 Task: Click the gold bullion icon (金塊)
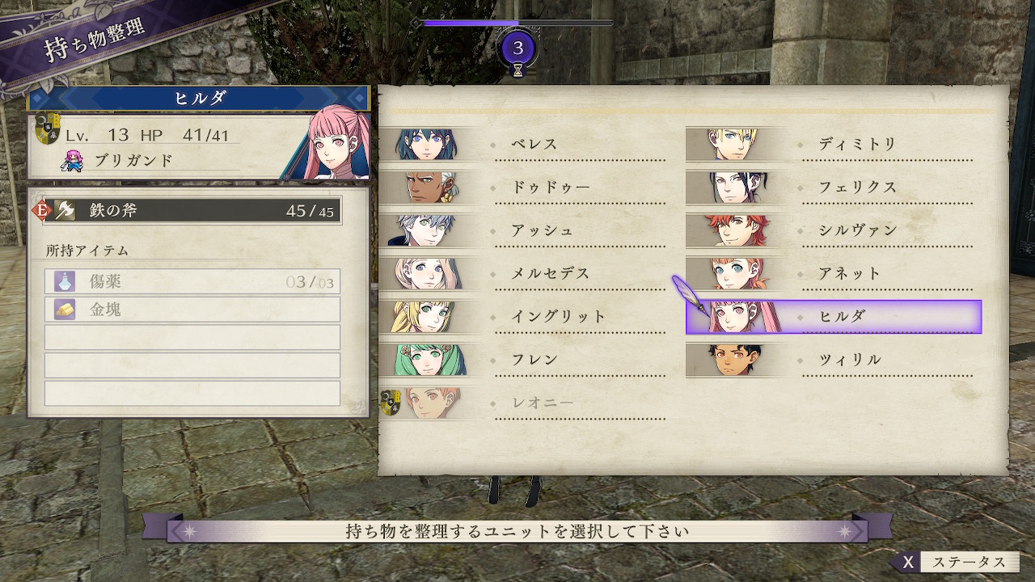pos(65,309)
